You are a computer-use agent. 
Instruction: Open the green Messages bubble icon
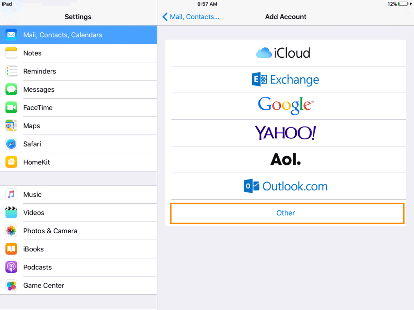click(11, 89)
